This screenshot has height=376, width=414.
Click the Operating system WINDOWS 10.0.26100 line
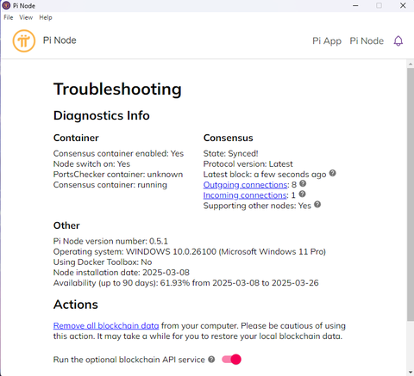[190, 252]
